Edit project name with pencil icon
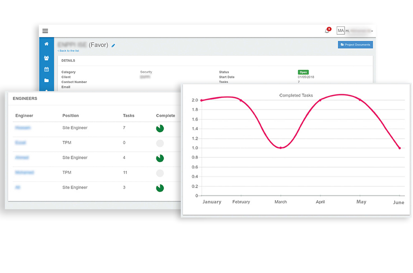 pyautogui.click(x=113, y=45)
